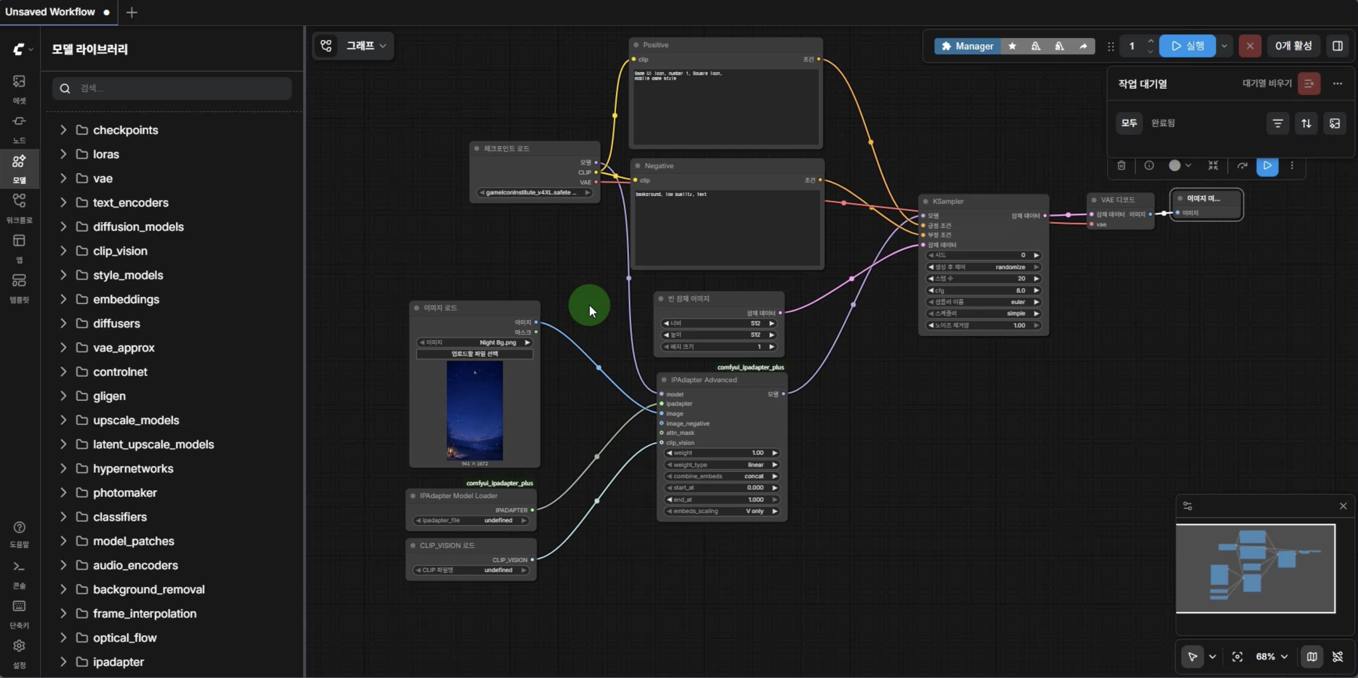Collapse selected node with shrink arrows icon
Image resolution: width=1358 pixels, height=678 pixels.
coord(1213,165)
